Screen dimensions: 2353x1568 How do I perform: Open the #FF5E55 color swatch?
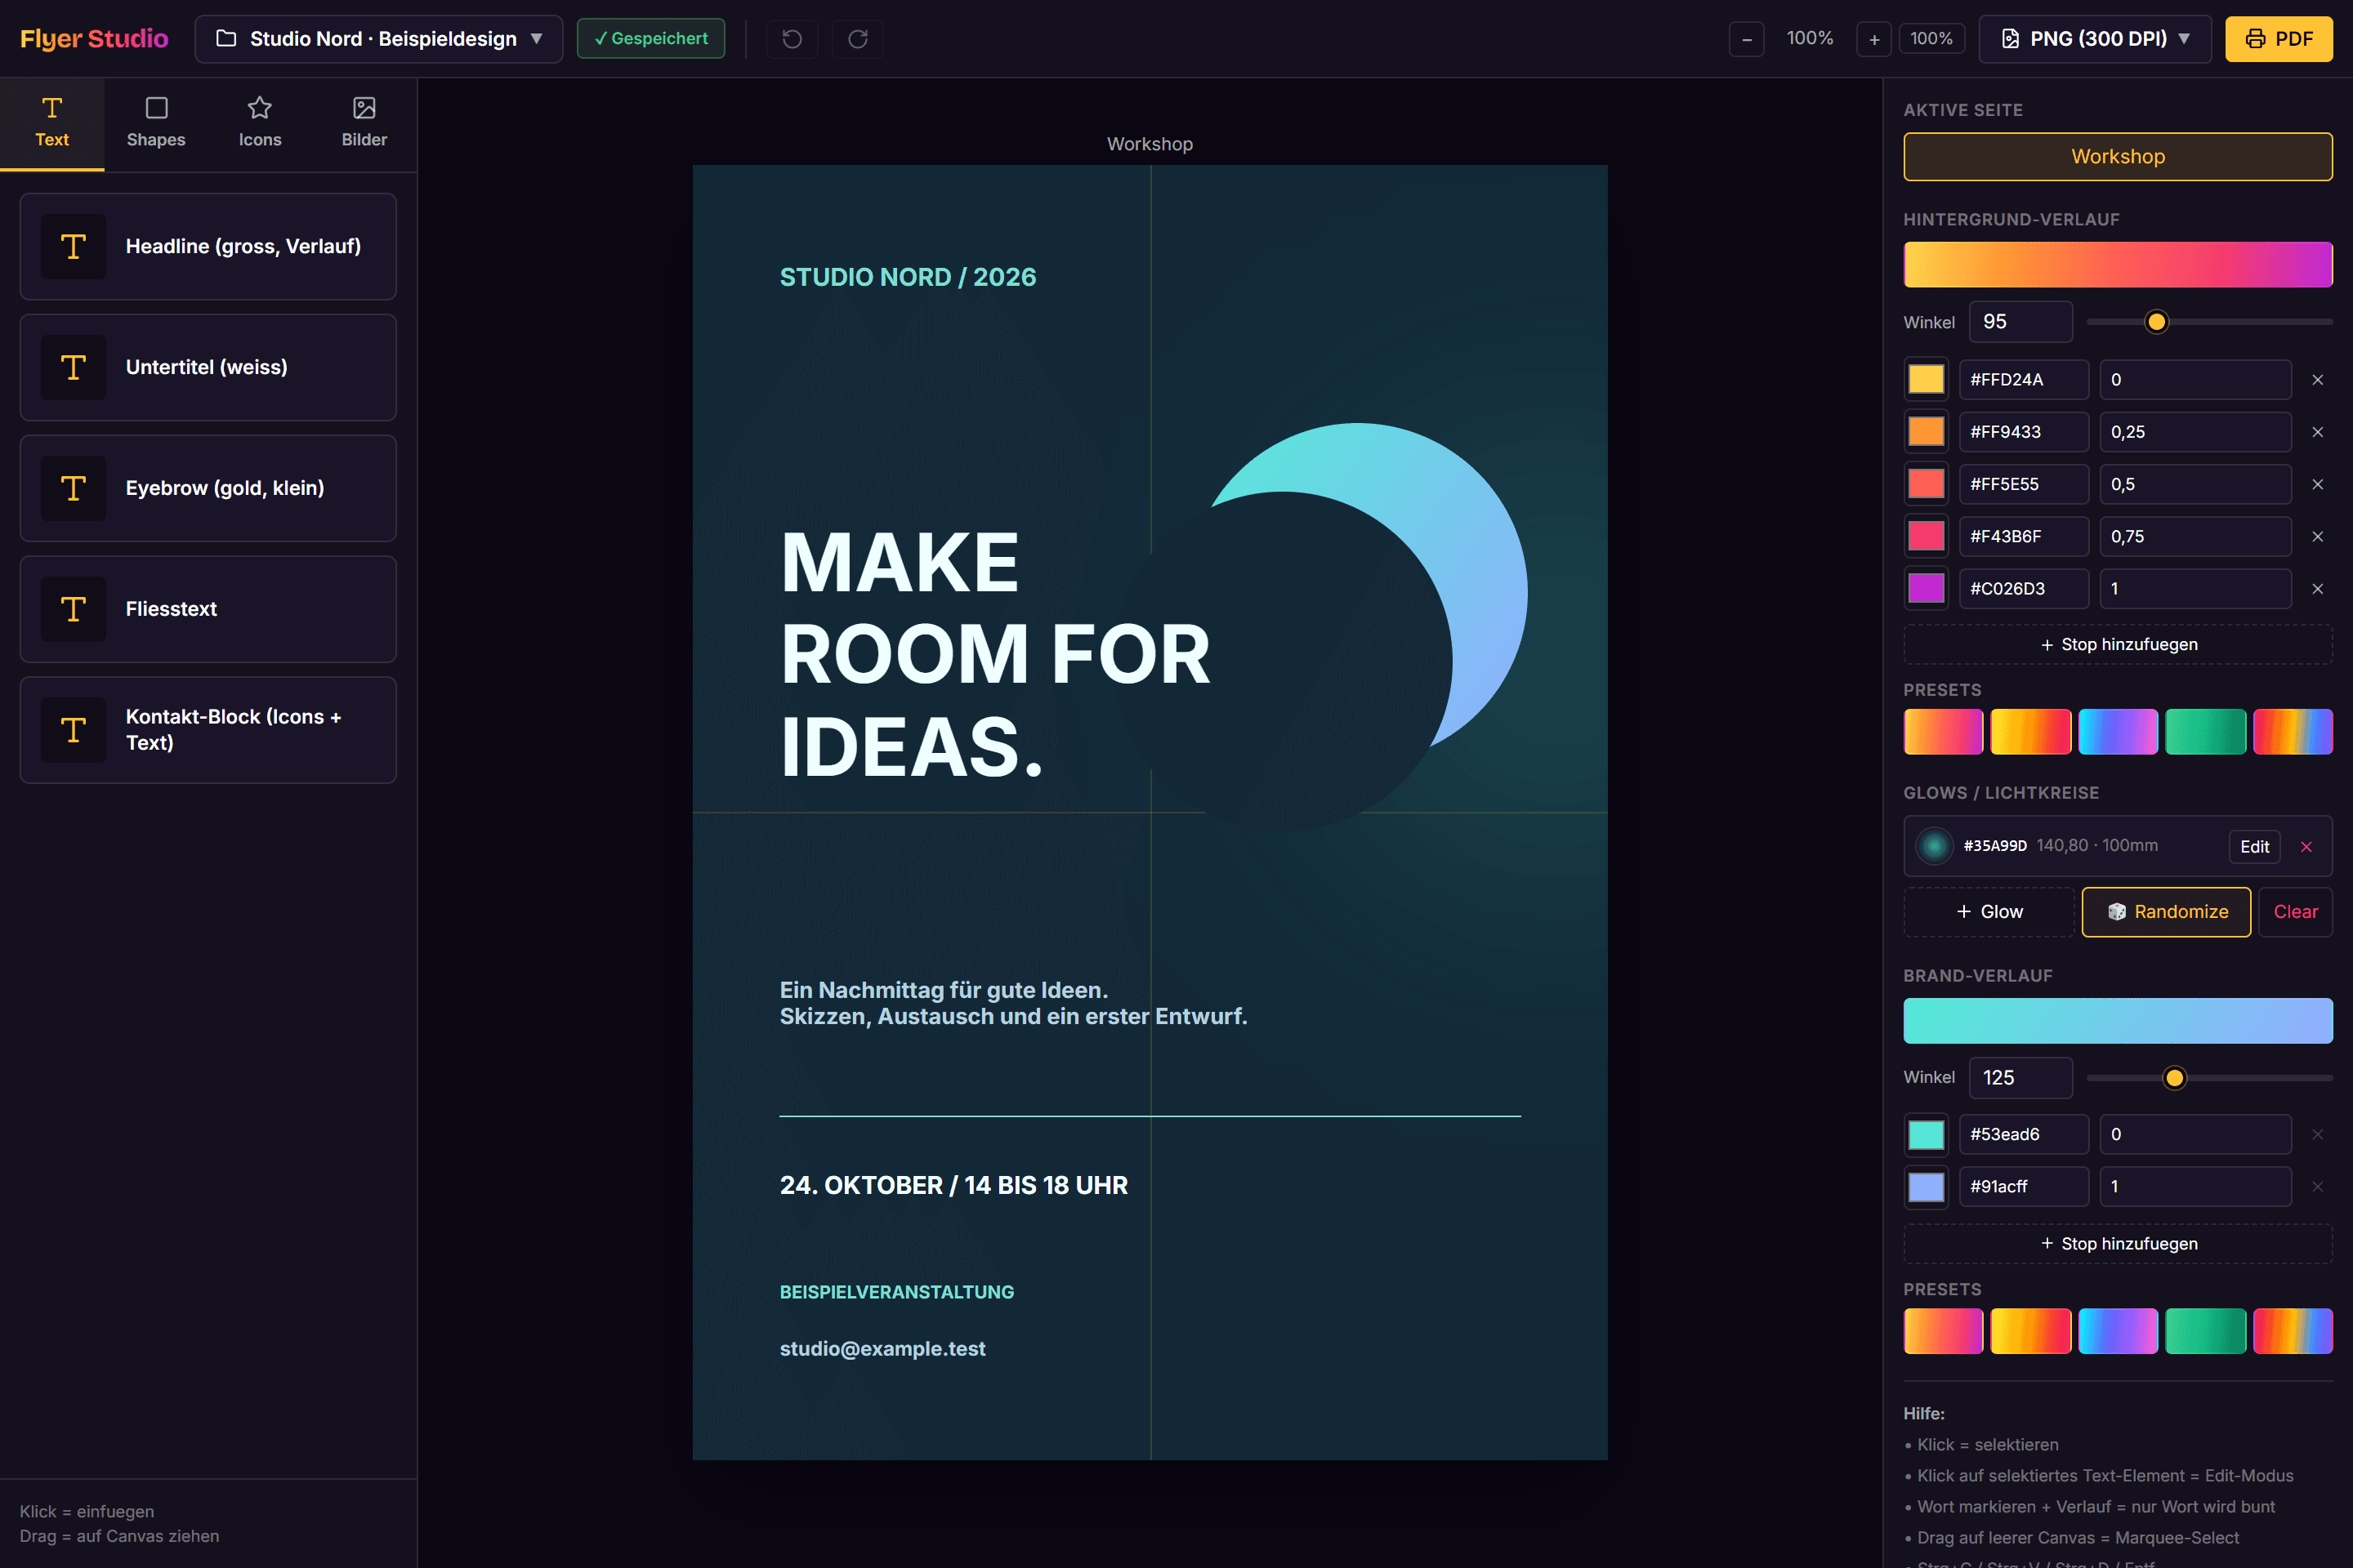[1926, 484]
